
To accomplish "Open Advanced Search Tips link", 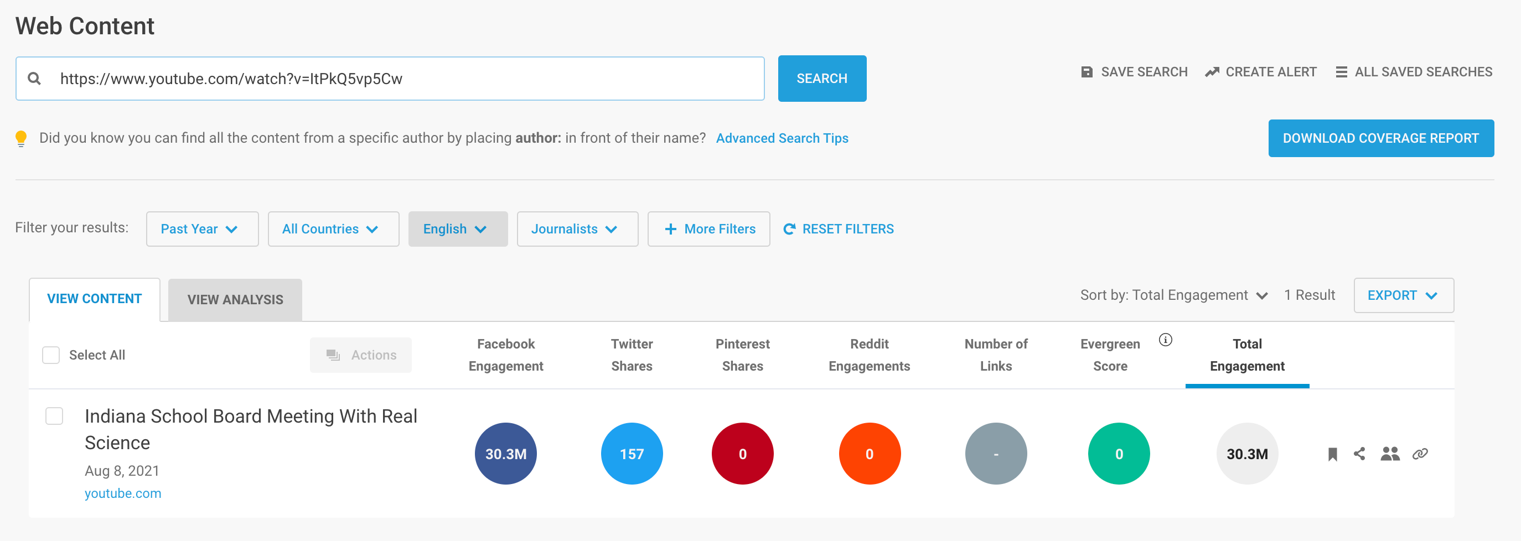I will 782,137.
